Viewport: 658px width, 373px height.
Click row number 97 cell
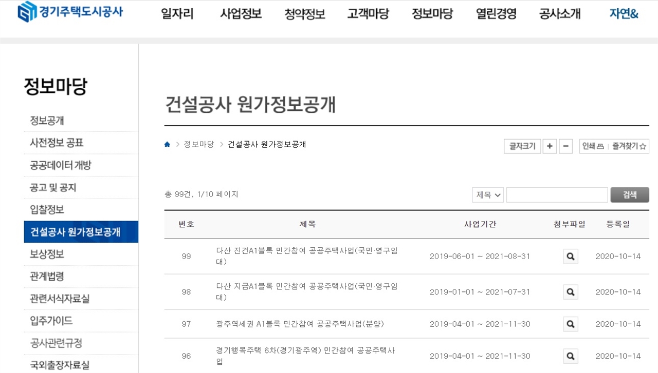[186, 324]
